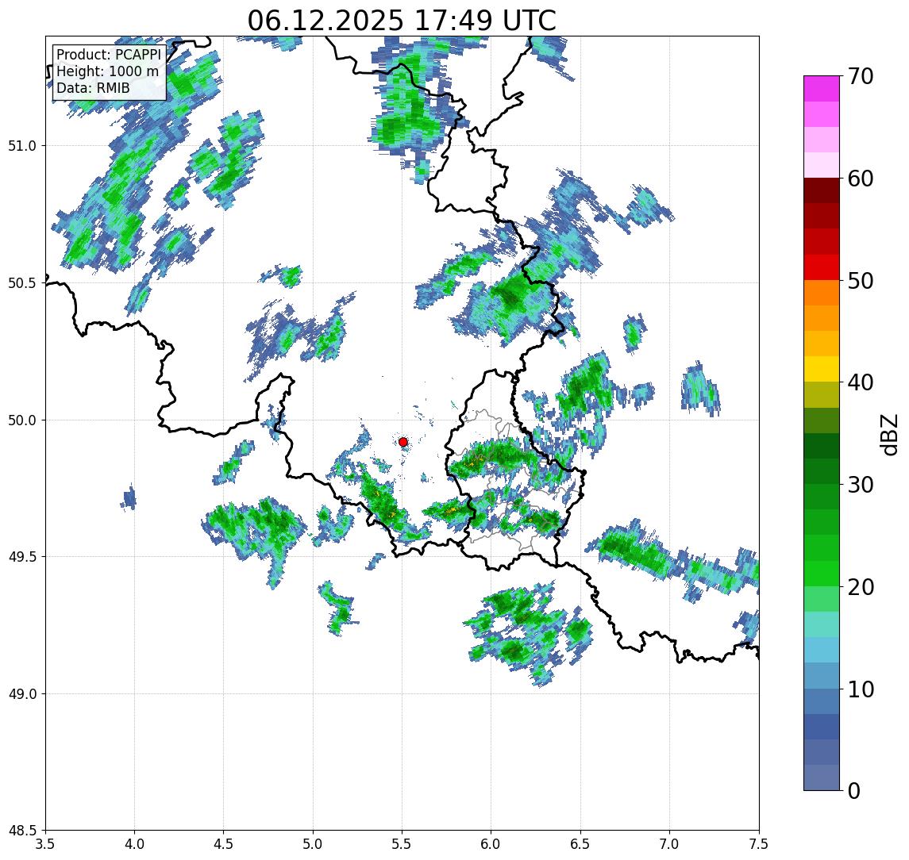Click the dark red swatch just below 60 dBZ

click(822, 190)
